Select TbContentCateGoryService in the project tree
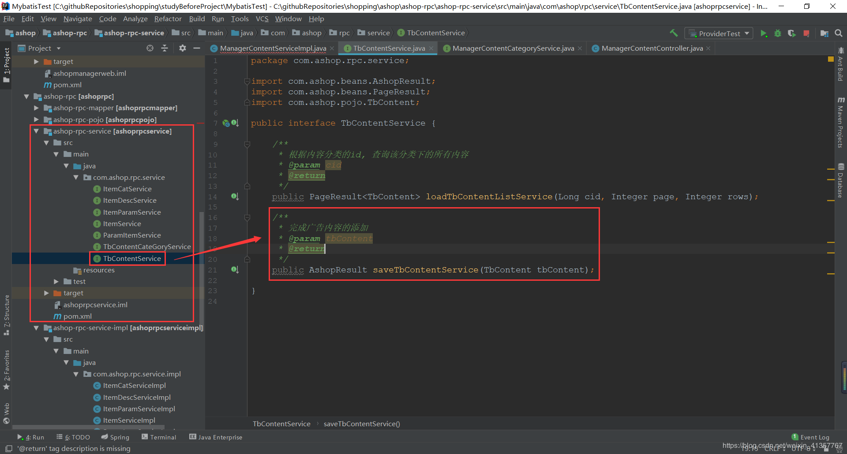Screen dimensions: 847x454 click(147, 246)
